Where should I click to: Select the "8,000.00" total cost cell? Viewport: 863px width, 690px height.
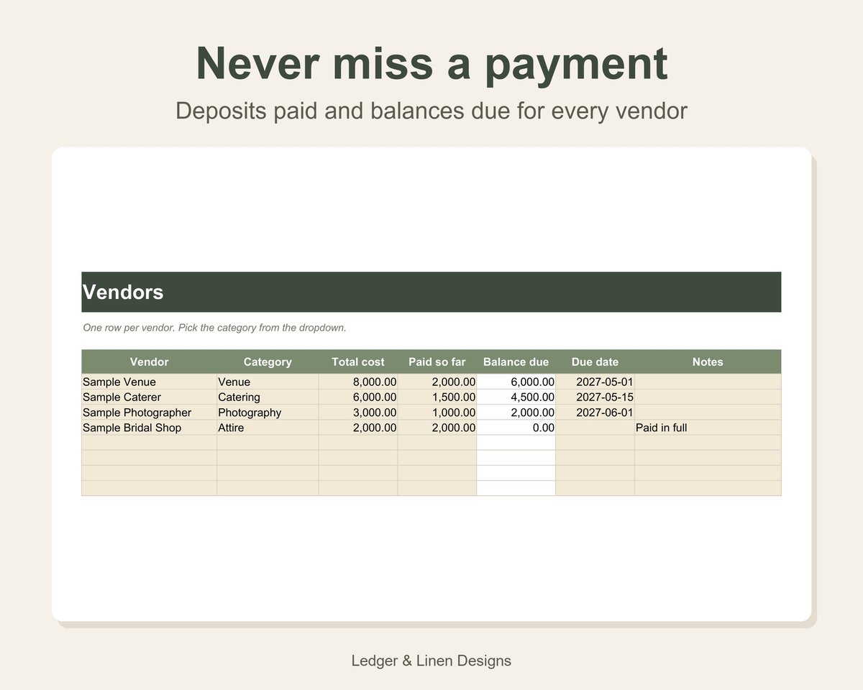[x=358, y=382]
